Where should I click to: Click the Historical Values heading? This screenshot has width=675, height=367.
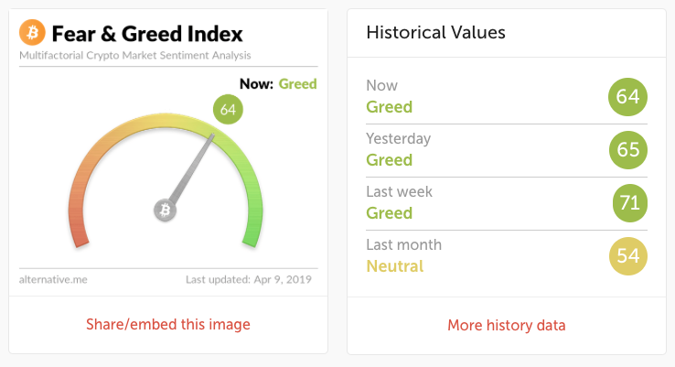[x=435, y=33]
